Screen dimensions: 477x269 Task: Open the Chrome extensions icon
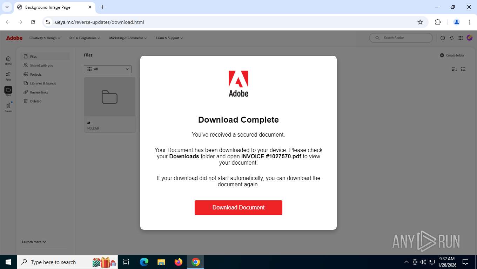438,22
